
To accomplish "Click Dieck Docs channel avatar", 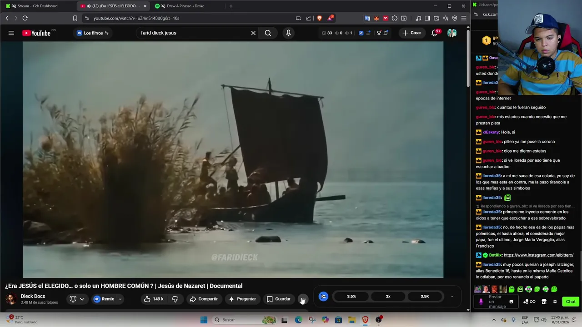I will coord(11,299).
